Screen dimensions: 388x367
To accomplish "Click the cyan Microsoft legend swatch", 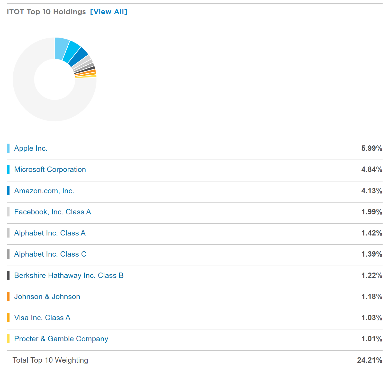I will tap(8, 169).
